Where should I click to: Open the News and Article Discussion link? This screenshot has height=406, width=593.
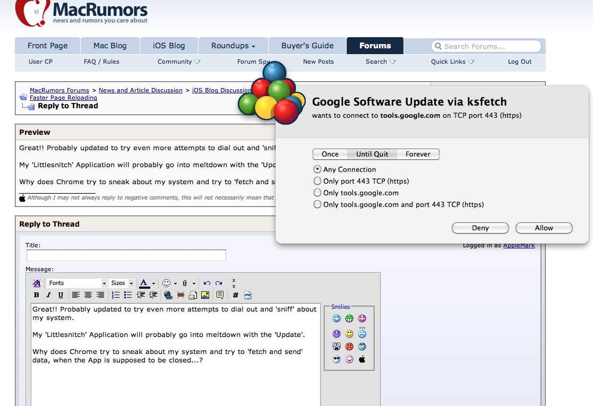tap(141, 90)
